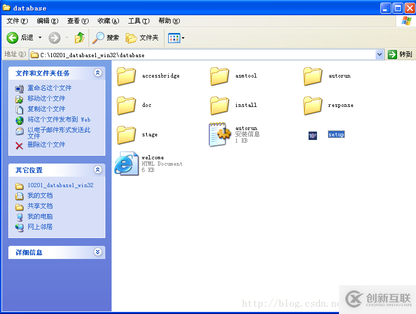Select the welcome HTML document icon
416x314 pixels.
pos(127,163)
